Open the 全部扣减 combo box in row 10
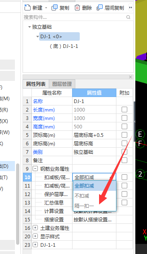 click(94, 177)
